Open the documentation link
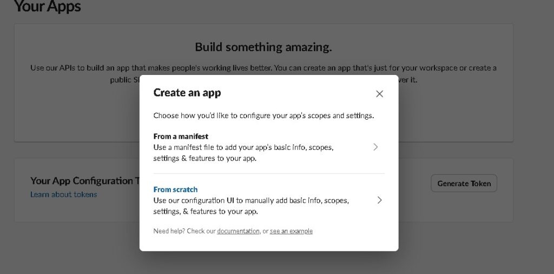 [x=238, y=231]
